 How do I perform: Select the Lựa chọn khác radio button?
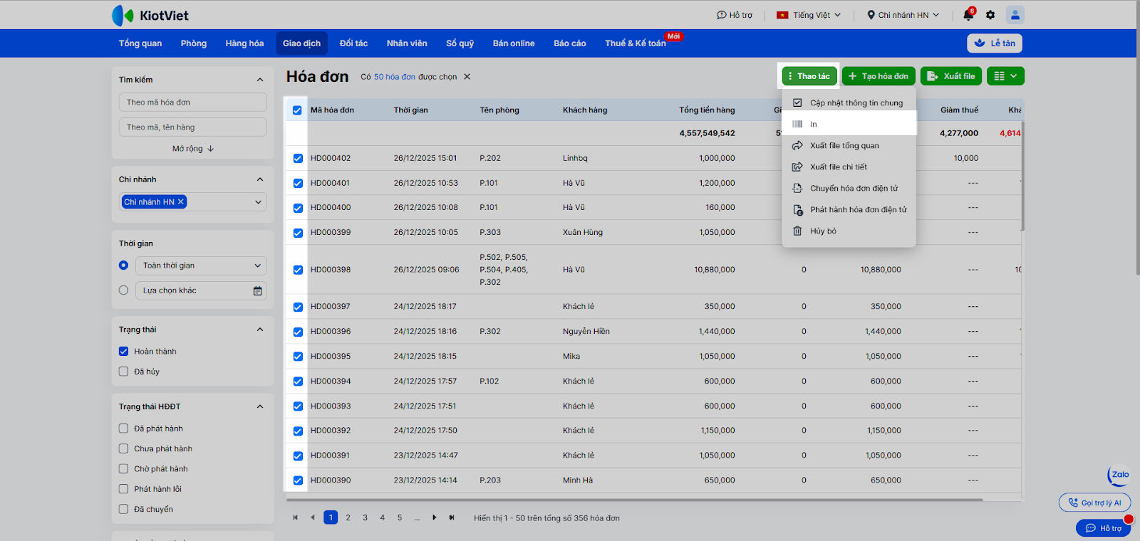[124, 290]
